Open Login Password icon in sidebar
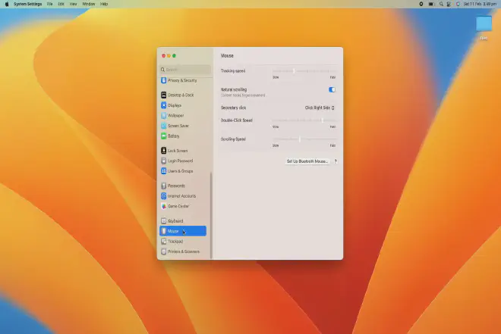Viewport: 501px width, 334px height. tap(164, 161)
